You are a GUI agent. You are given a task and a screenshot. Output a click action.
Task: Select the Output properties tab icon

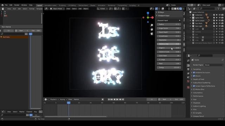click(x=188, y=69)
